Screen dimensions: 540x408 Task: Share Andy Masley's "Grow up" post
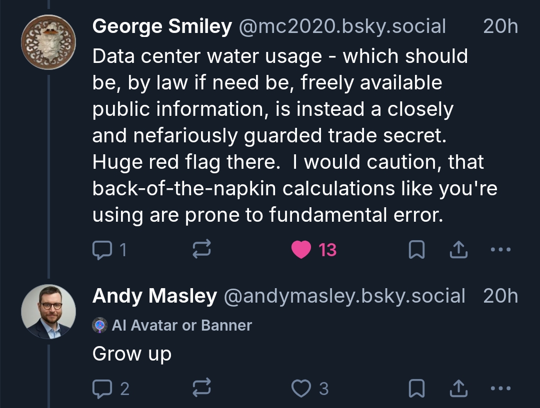click(x=458, y=388)
